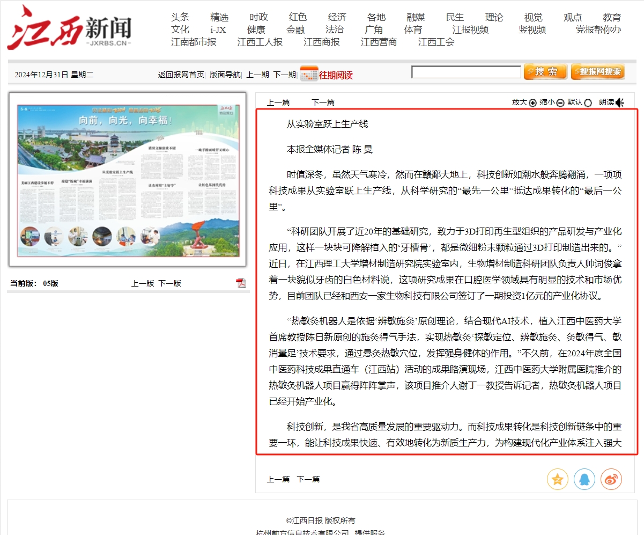Image resolution: width=644 pixels, height=535 pixels.
Task: Open the calendar icon for past issues
Action: coord(309,74)
